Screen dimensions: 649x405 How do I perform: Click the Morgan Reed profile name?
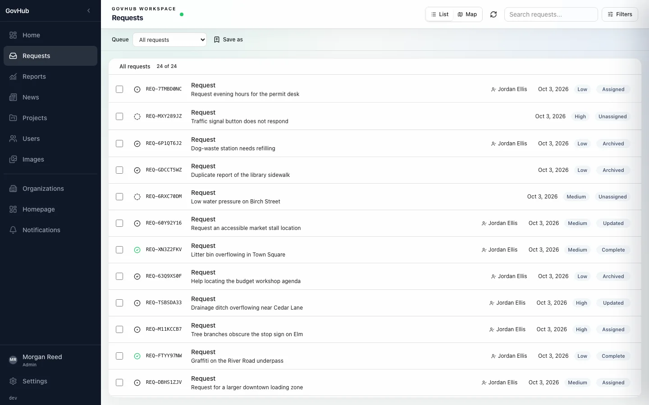click(x=42, y=357)
